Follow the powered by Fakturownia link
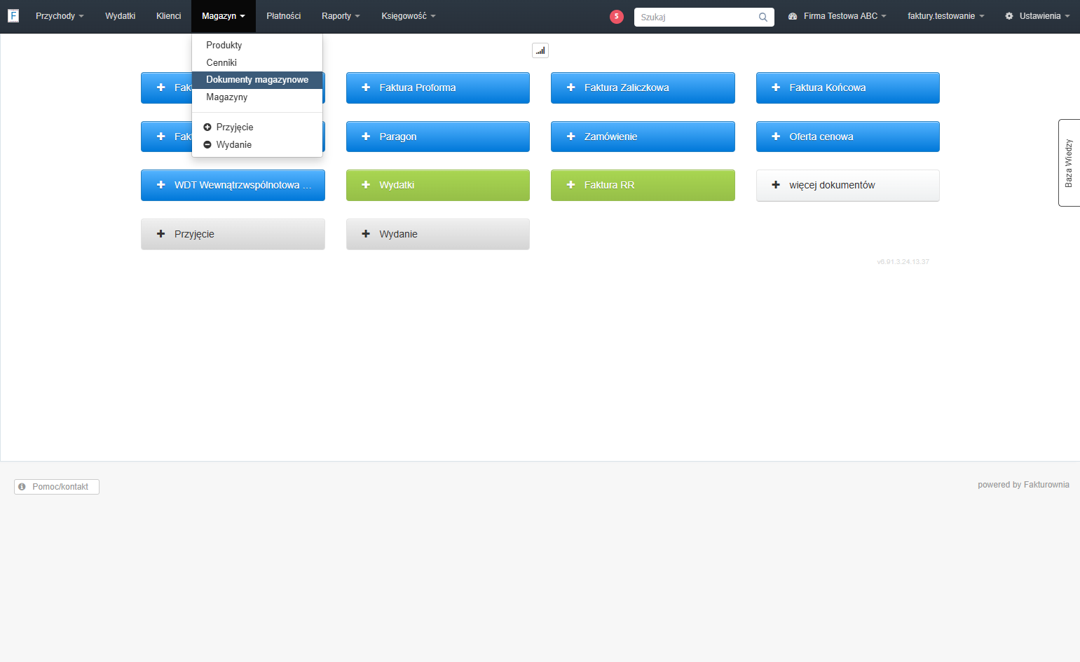 tap(1023, 485)
